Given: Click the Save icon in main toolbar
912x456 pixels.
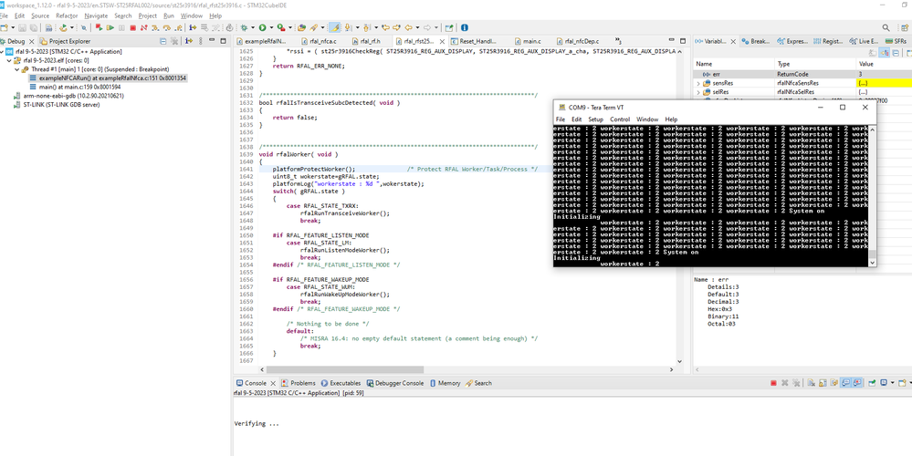Looking at the screenshot, I should click(x=22, y=27).
